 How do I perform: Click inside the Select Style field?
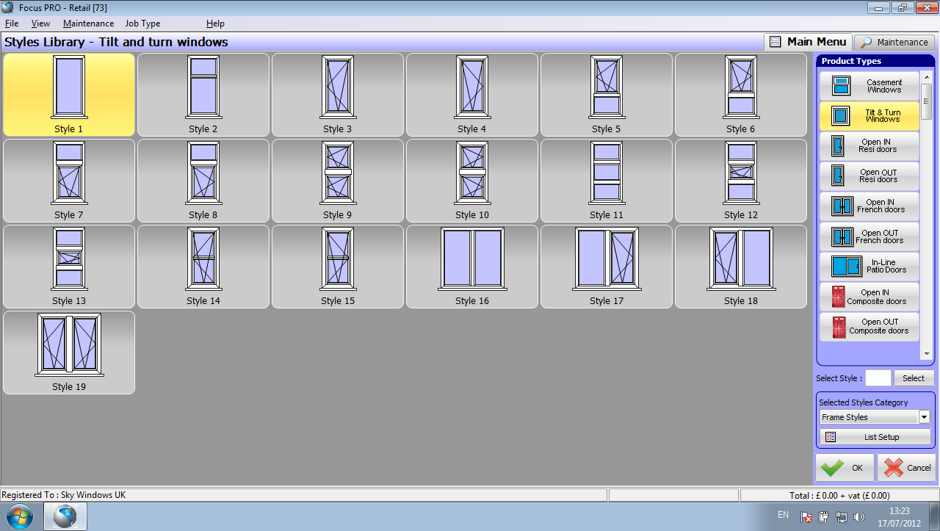click(x=878, y=378)
